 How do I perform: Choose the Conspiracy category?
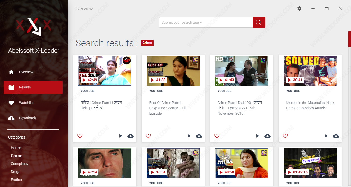[20, 164]
